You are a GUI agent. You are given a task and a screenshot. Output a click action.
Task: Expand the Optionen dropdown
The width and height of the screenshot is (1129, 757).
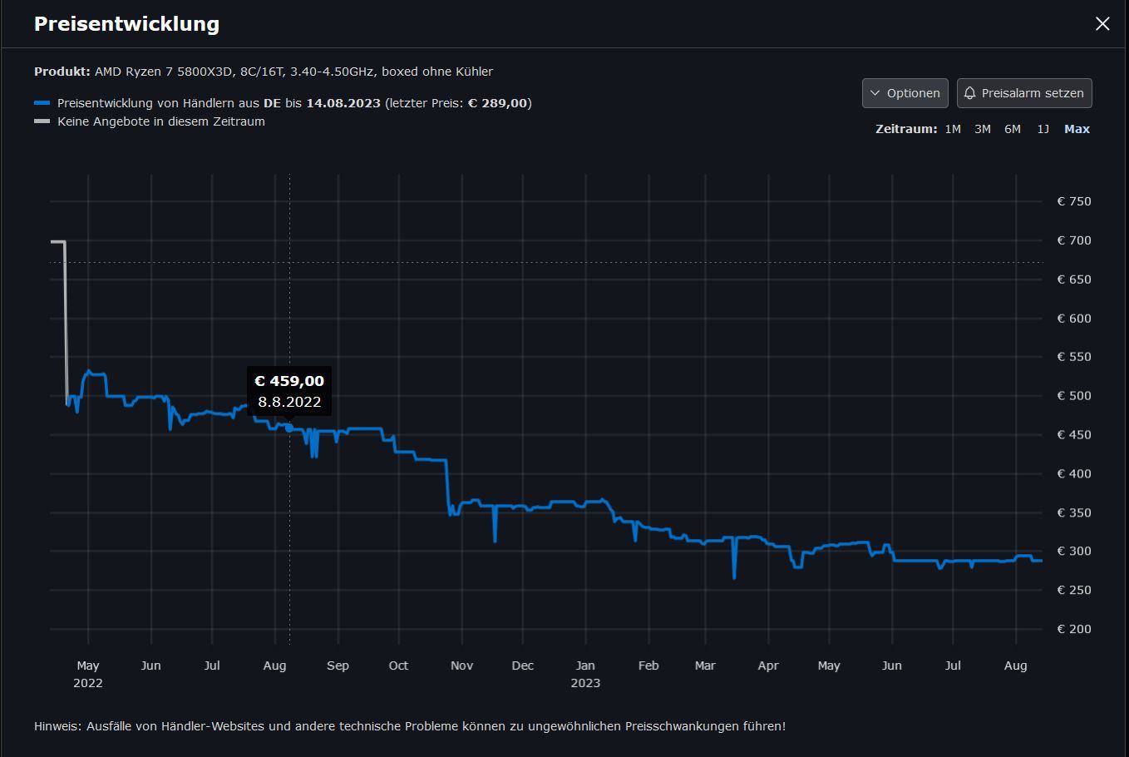pyautogui.click(x=905, y=93)
